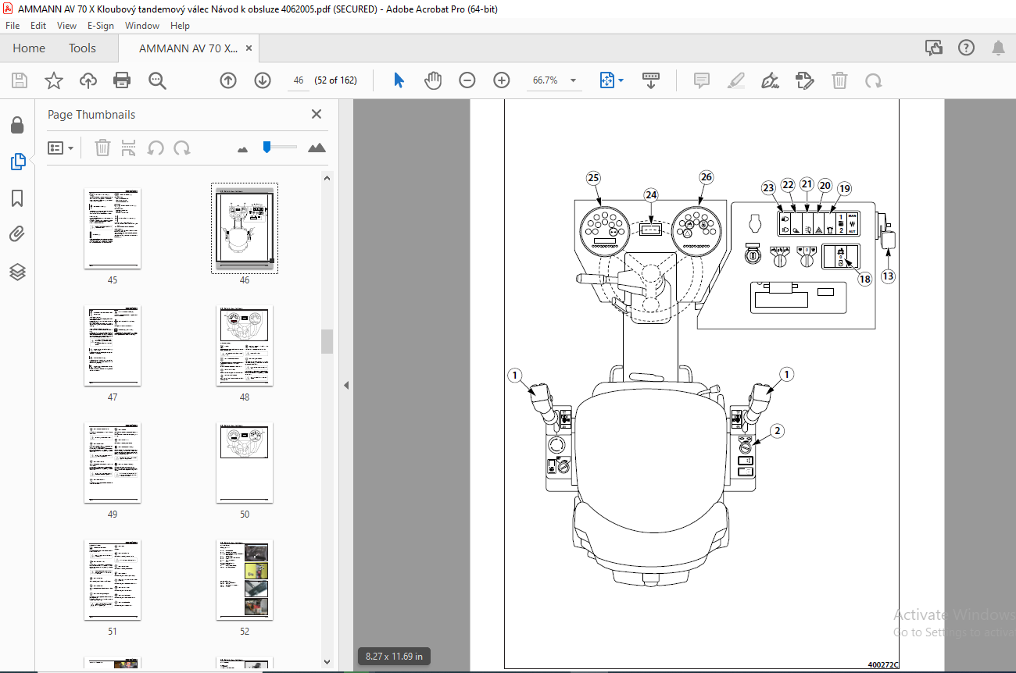Expand the thumbnails options menu dropdown
The width and height of the screenshot is (1016, 673).
(61, 148)
